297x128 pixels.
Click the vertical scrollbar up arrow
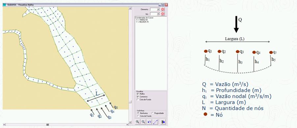coord(130,8)
